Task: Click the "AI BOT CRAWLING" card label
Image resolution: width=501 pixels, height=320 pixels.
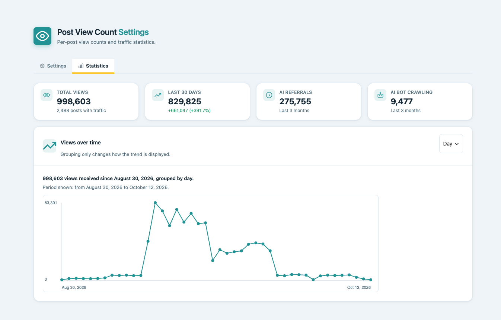Action: pyautogui.click(x=412, y=92)
